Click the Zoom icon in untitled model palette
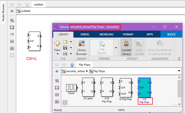This screenshot has height=113, width=185. point(12,20)
